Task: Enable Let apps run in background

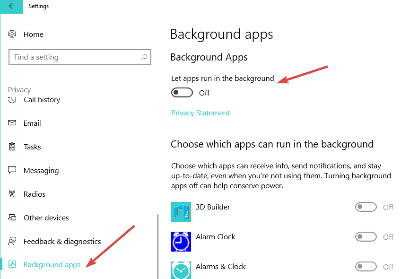Action: click(182, 93)
